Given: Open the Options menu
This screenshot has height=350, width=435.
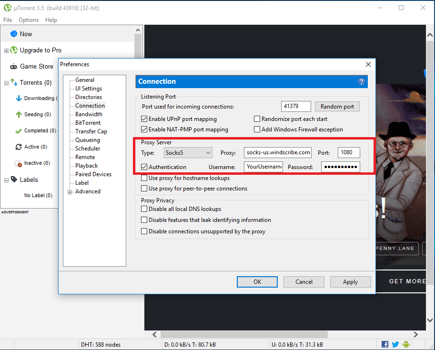Looking at the screenshot, I should click(x=29, y=20).
